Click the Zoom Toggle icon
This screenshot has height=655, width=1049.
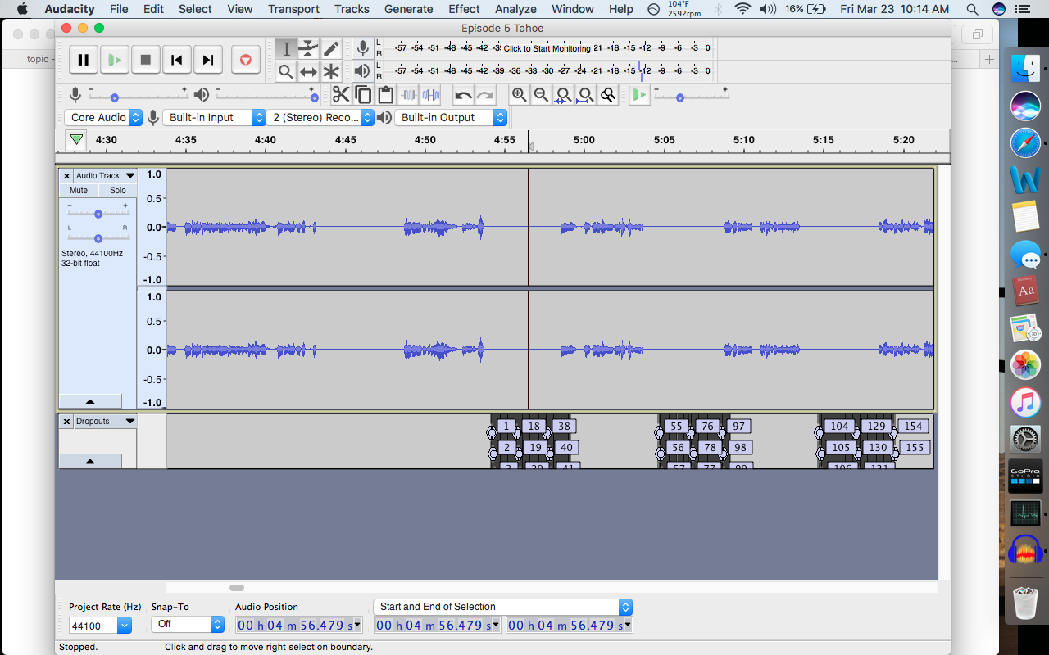pyautogui.click(x=607, y=95)
